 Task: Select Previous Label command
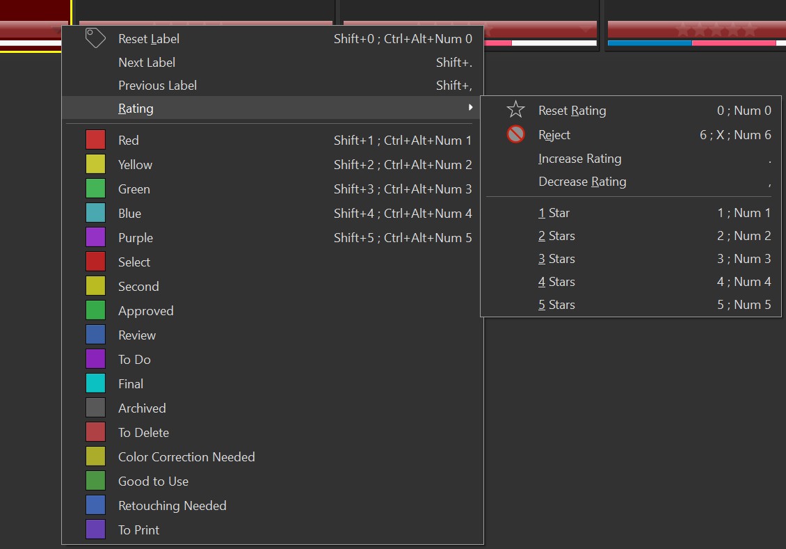coord(272,85)
